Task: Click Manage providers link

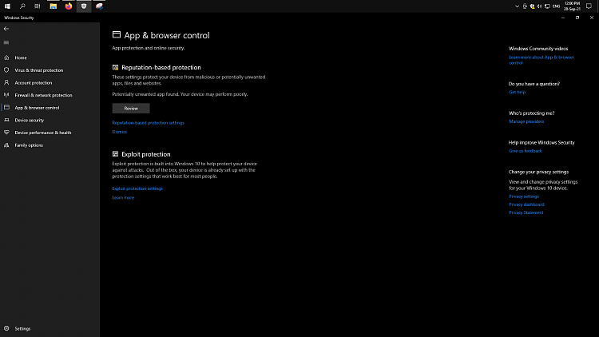Action: coord(526,121)
